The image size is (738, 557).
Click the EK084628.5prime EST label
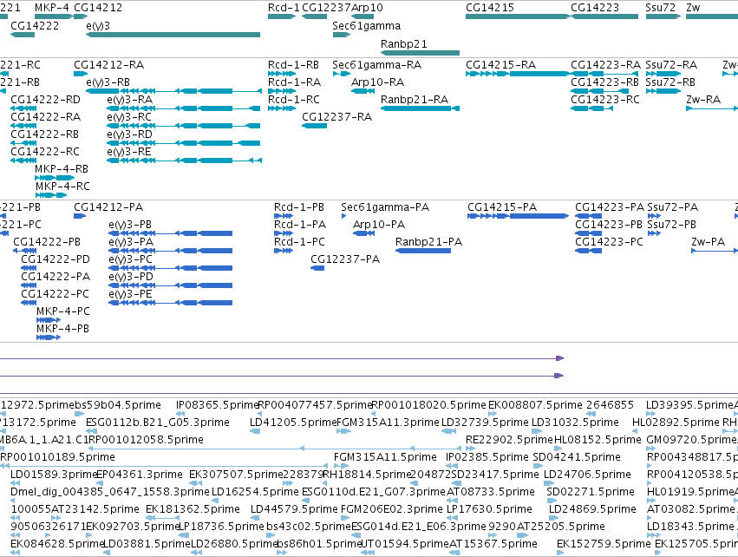[x=57, y=545]
